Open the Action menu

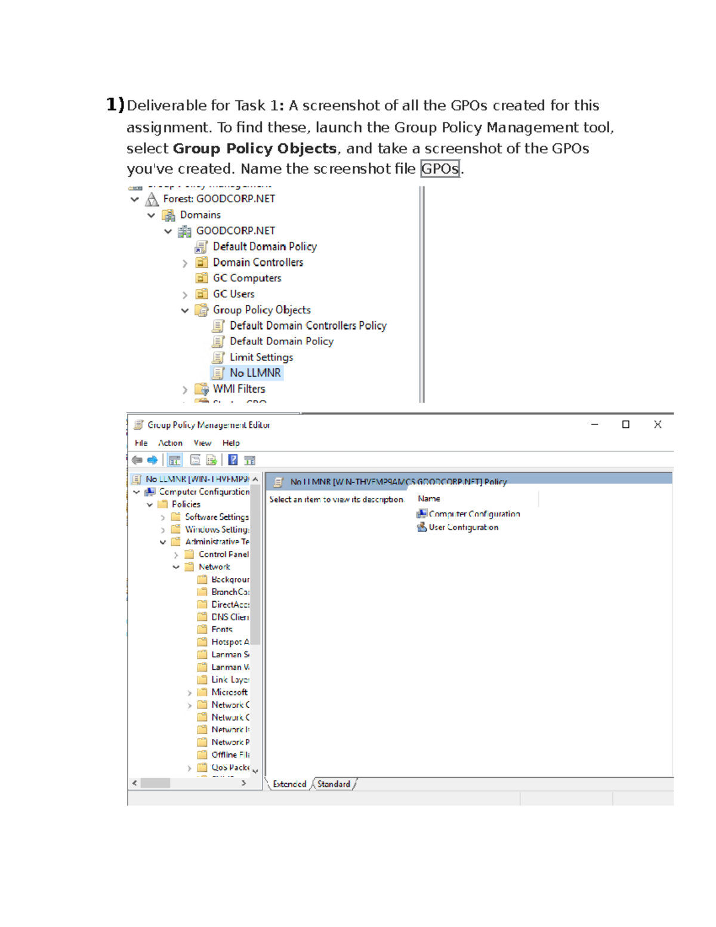click(x=171, y=443)
